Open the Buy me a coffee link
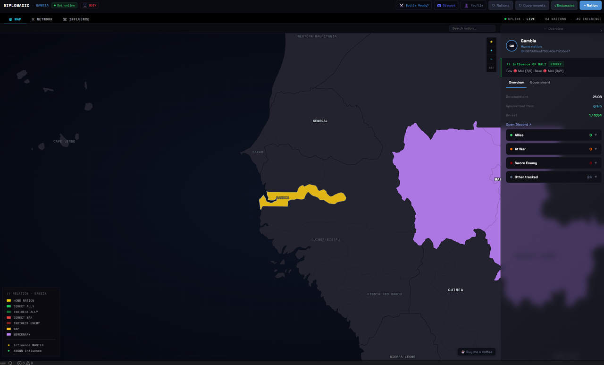The image size is (604, 365). click(477, 352)
